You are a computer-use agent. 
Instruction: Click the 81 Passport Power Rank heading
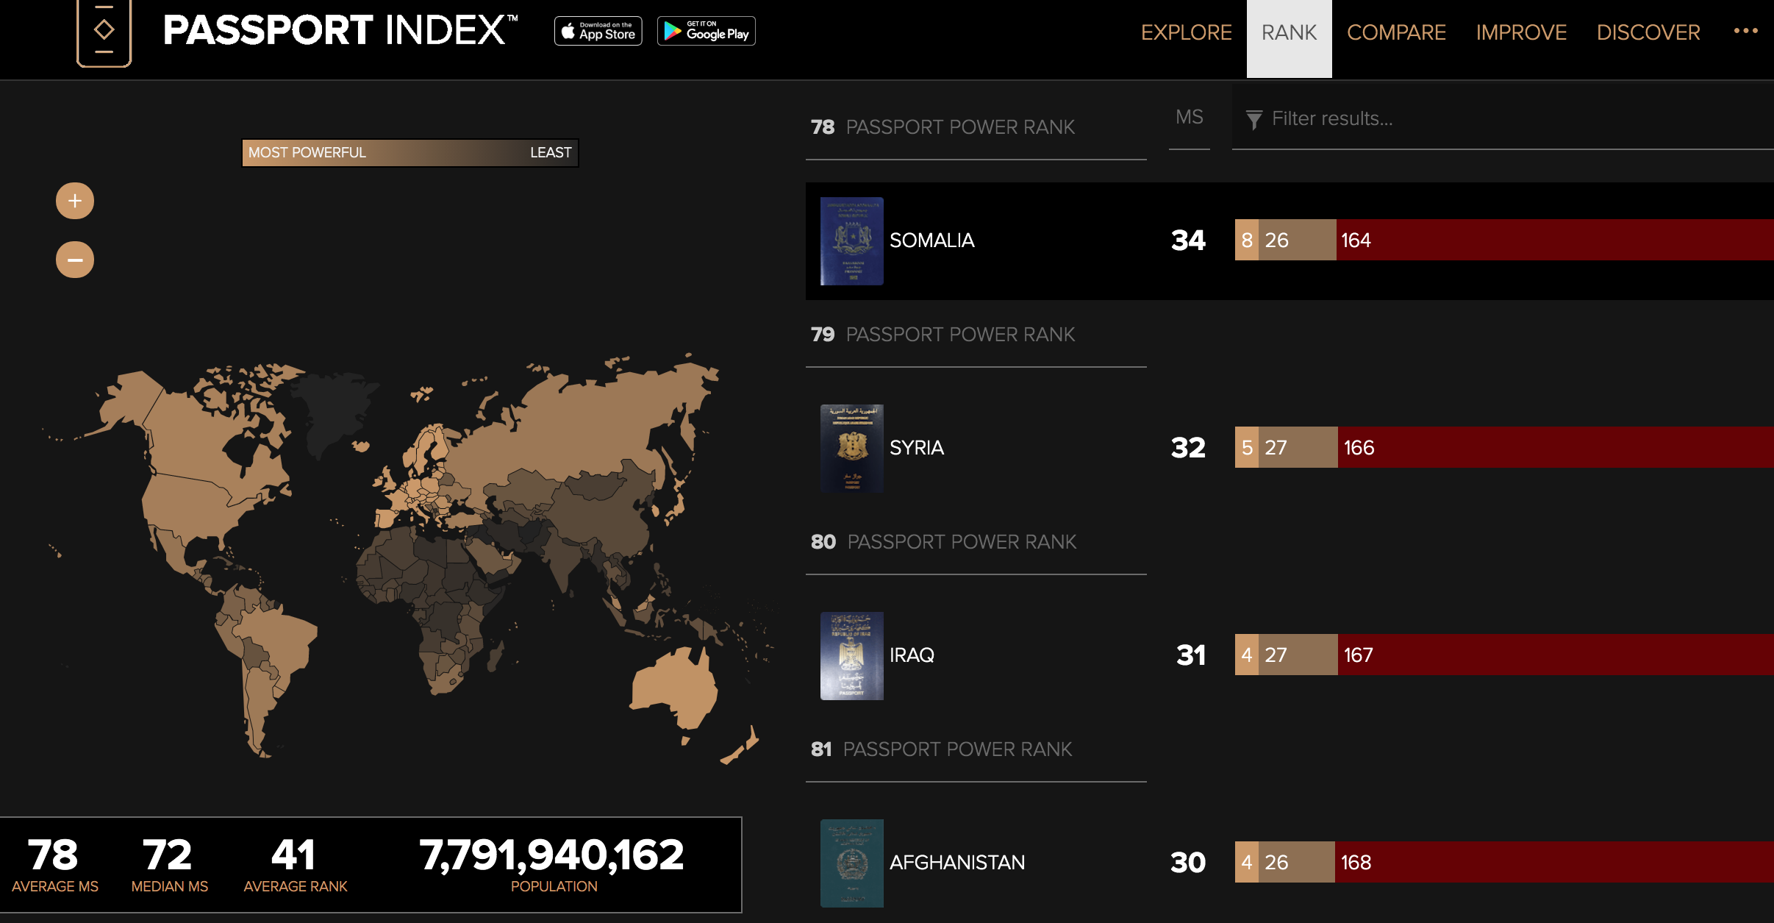click(941, 749)
